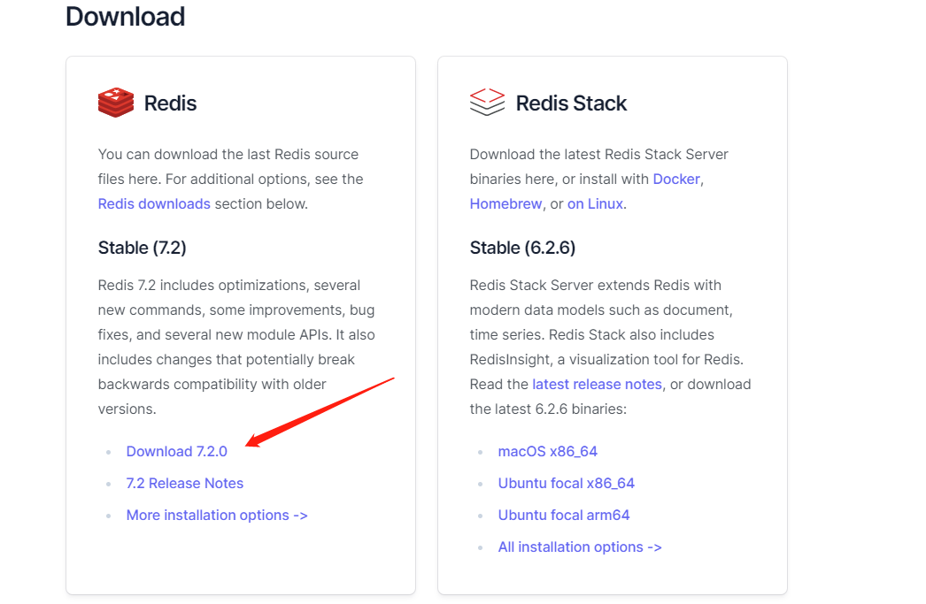926x604 pixels.
Task: Open the on Linux install link
Action: pos(595,203)
